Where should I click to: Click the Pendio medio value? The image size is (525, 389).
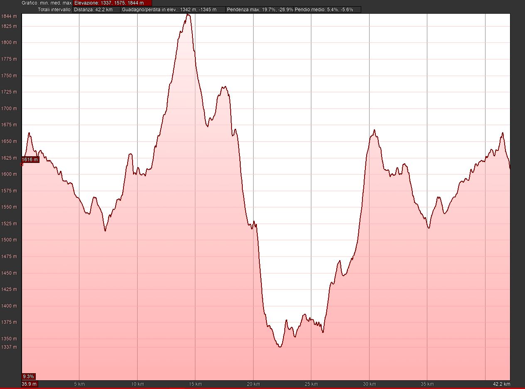pyautogui.click(x=327, y=9)
